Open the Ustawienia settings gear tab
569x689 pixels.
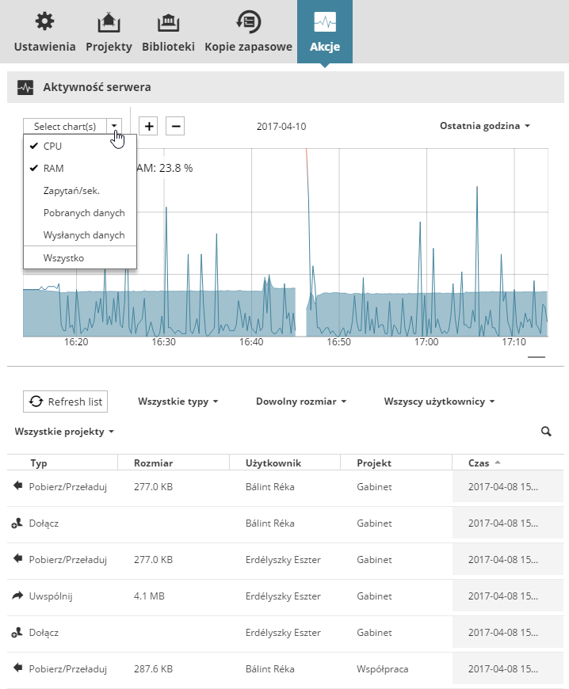[x=44, y=32]
